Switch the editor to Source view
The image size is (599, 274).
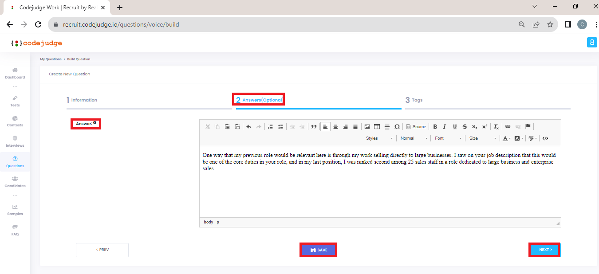(415, 126)
